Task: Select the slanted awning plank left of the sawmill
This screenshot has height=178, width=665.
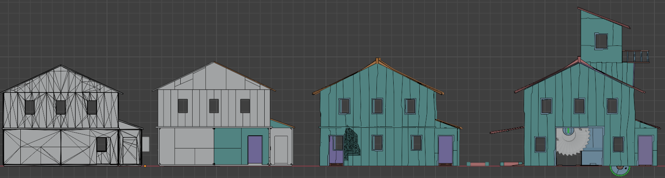Action: click(506, 130)
